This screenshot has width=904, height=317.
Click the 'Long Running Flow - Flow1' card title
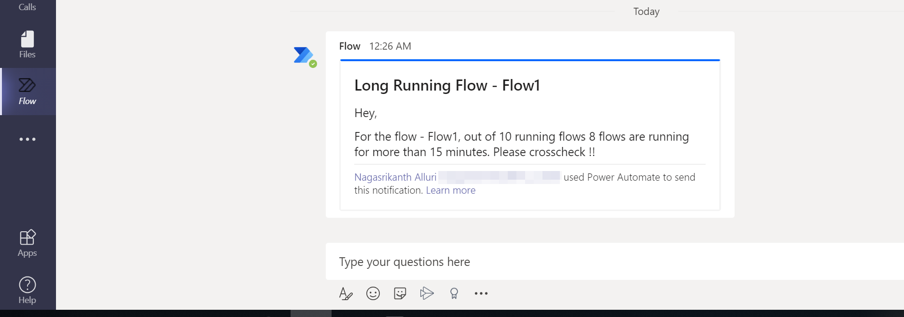click(447, 85)
